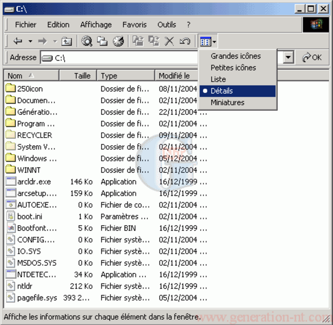Expand the address bar dropdown arrow
Viewport: 333px width, 325px height.
point(288,57)
